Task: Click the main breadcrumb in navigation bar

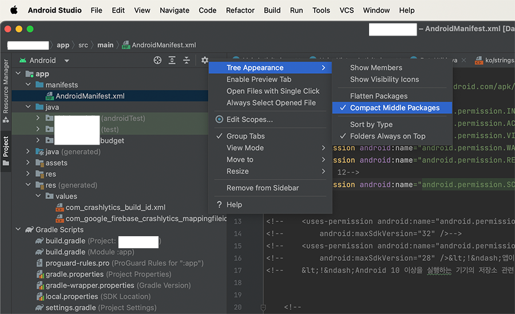Action: (105, 45)
